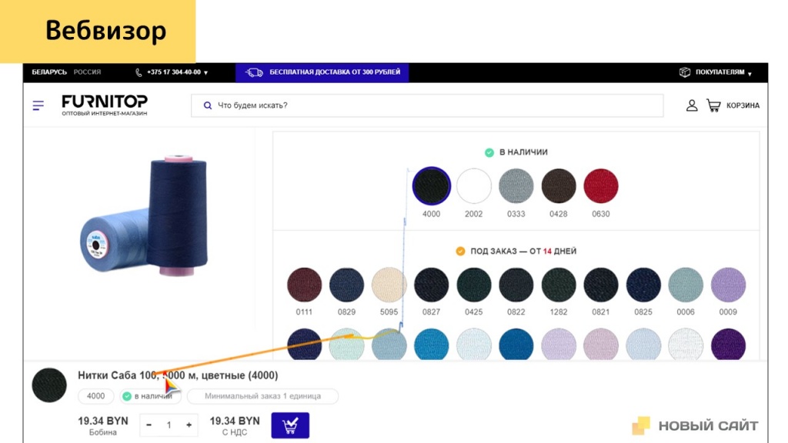
Task: Click the delivery truck icon
Action: tap(254, 72)
